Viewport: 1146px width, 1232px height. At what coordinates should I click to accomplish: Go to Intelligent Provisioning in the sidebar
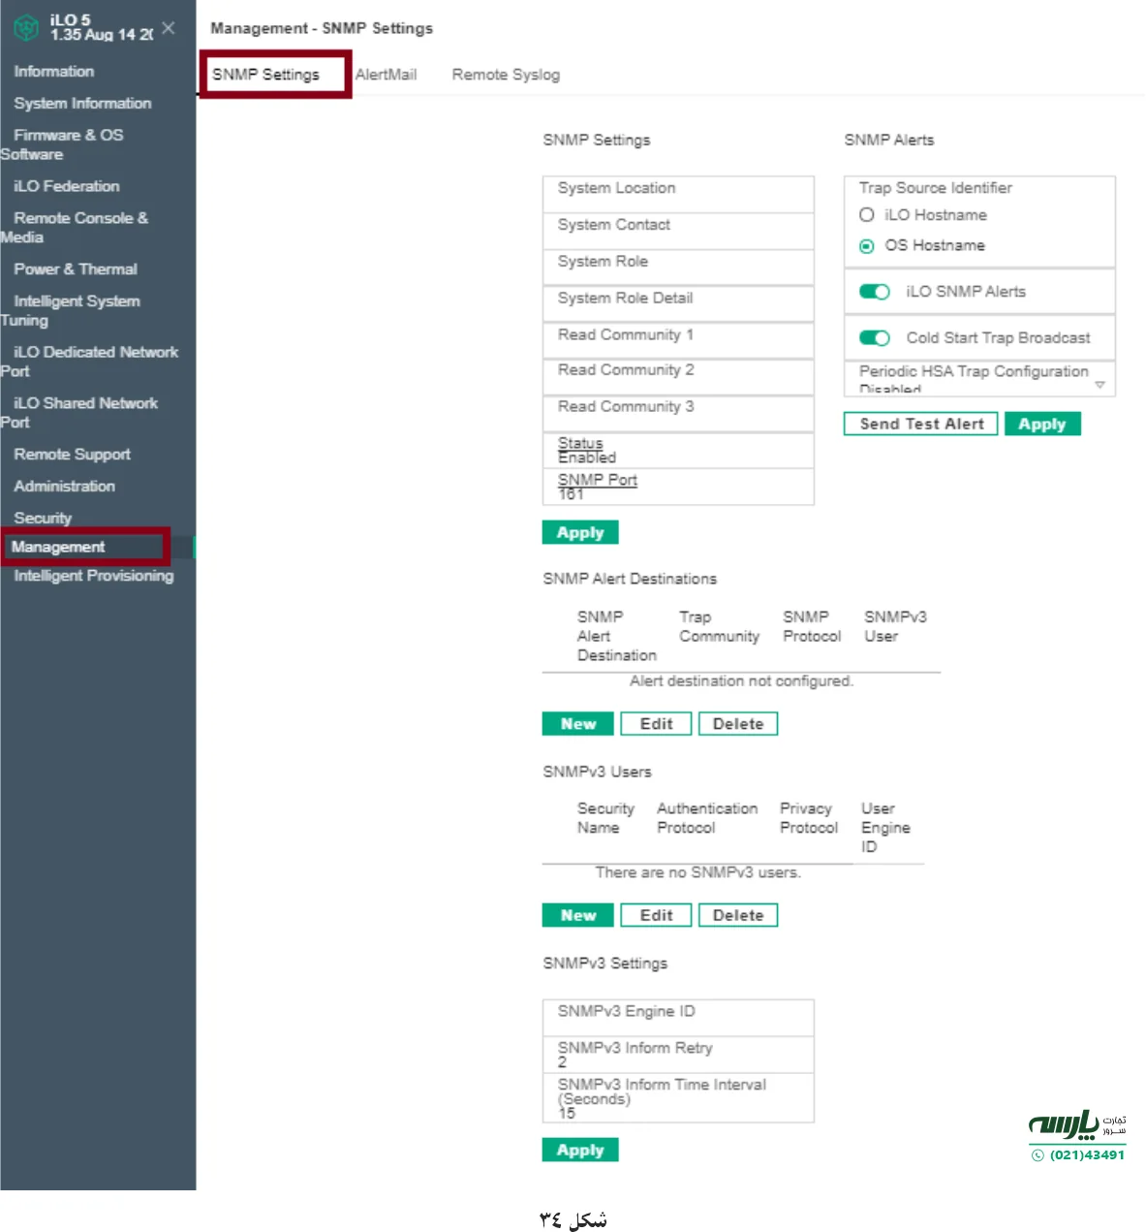click(x=94, y=575)
